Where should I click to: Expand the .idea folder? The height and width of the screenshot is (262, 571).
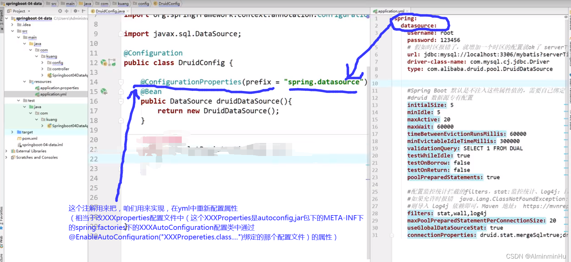point(12,25)
